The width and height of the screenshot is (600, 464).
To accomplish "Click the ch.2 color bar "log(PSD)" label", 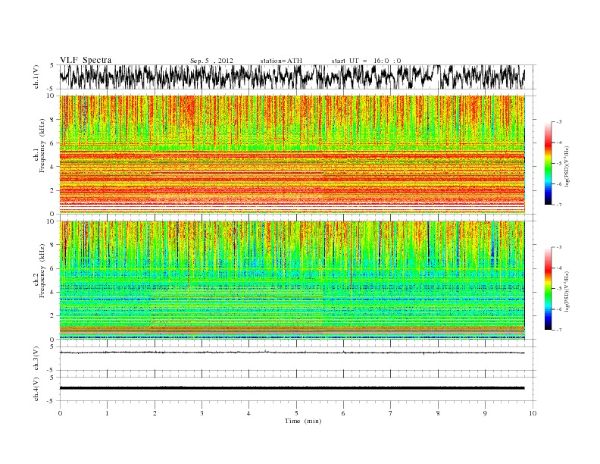I will coord(567,291).
